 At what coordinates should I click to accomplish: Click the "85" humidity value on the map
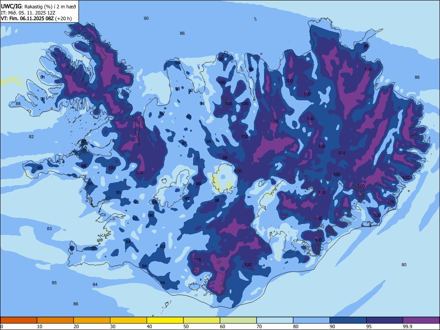point(54,282)
